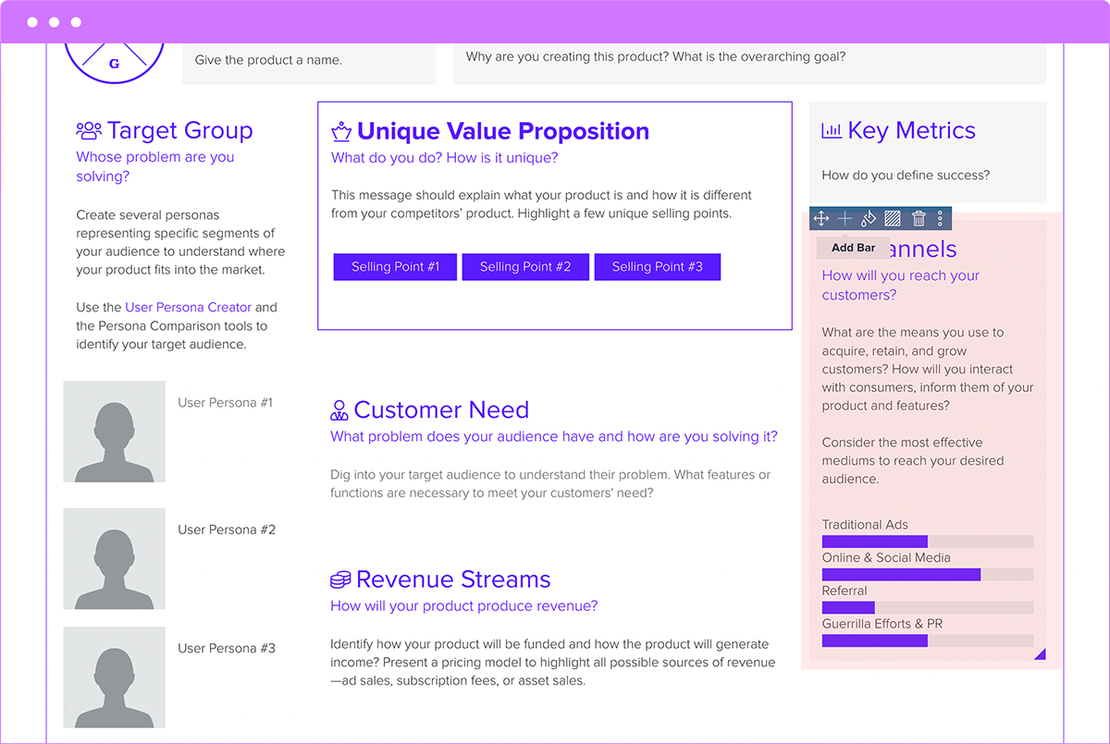Click the product name input field
The width and height of the screenshot is (1110, 744).
[308, 63]
